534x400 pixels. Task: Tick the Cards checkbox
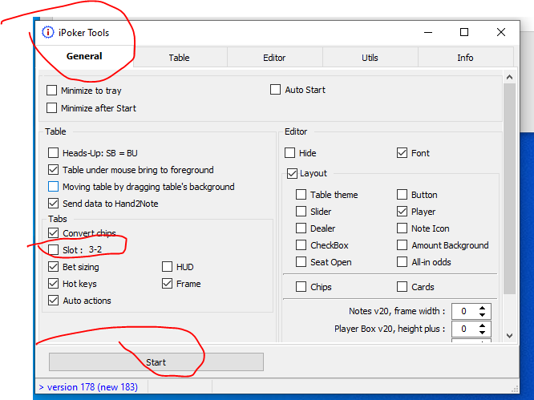pos(402,287)
